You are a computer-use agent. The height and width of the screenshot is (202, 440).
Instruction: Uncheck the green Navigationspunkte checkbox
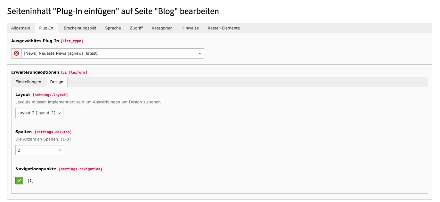pyautogui.click(x=19, y=180)
